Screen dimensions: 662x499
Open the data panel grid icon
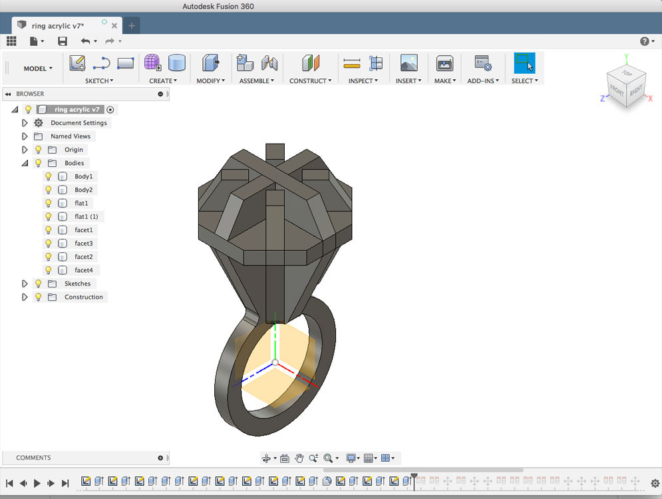[x=11, y=41]
